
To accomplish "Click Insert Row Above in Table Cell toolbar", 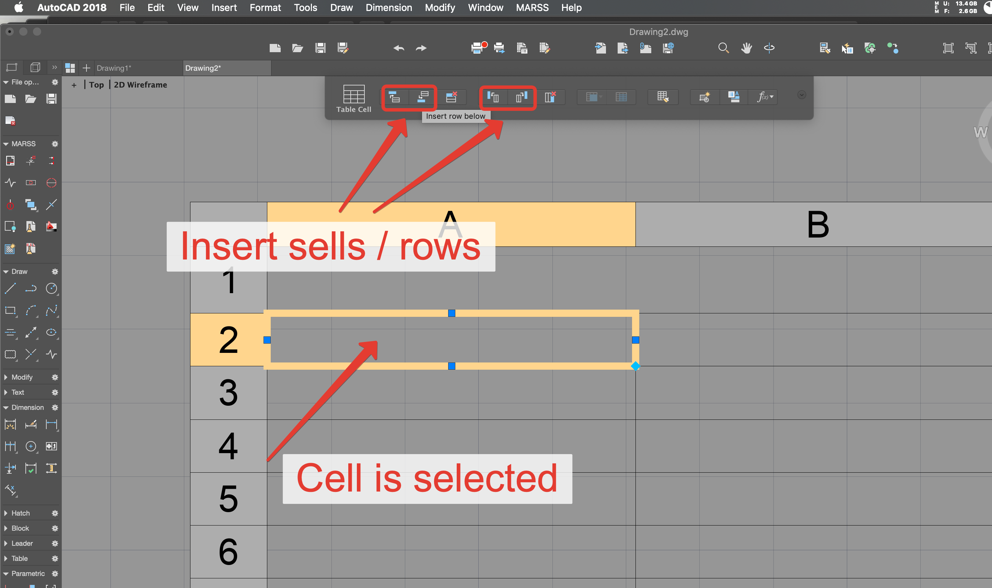I will [395, 97].
